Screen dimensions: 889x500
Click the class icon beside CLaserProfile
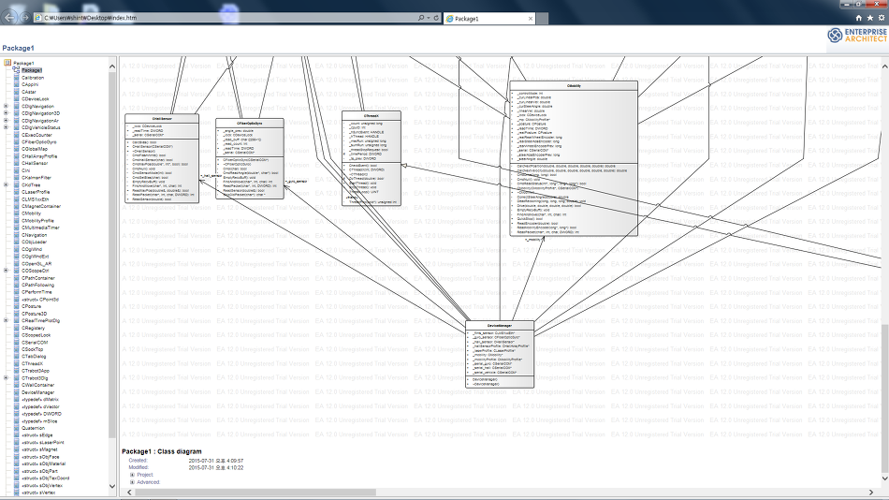point(17,192)
